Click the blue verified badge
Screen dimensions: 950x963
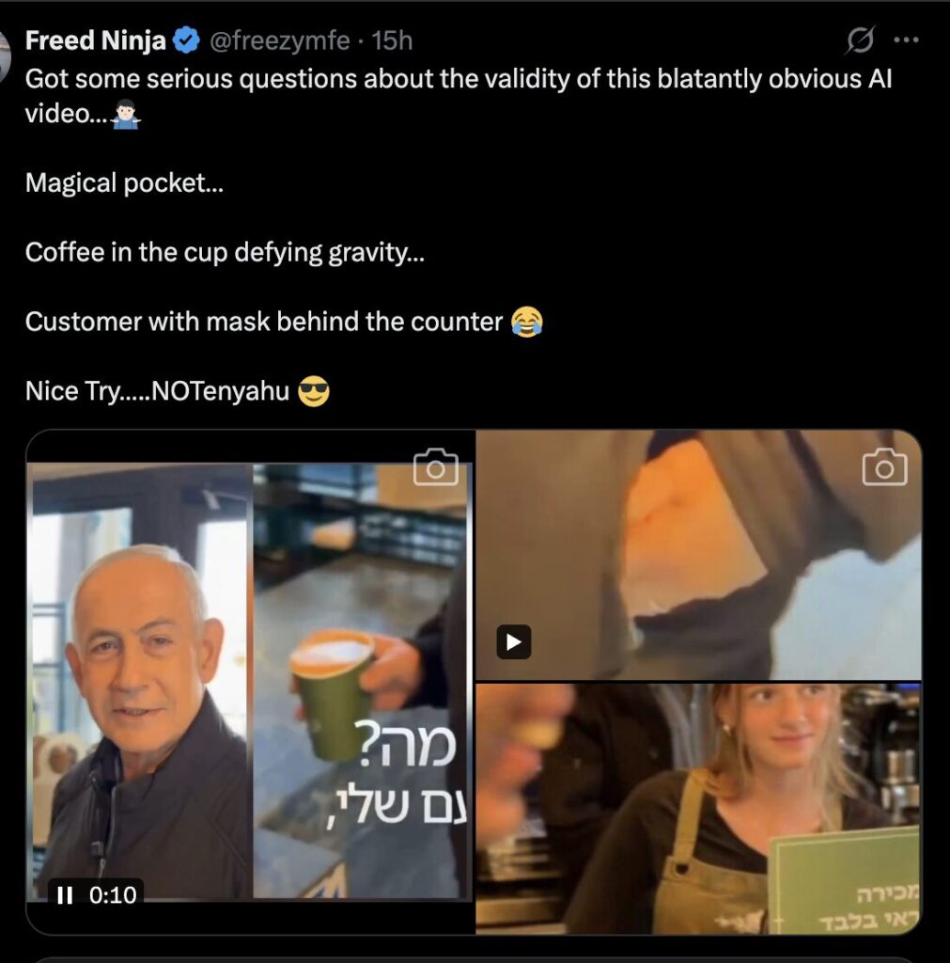(186, 40)
